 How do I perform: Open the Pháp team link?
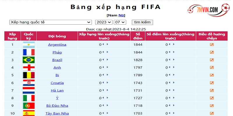click(57, 52)
